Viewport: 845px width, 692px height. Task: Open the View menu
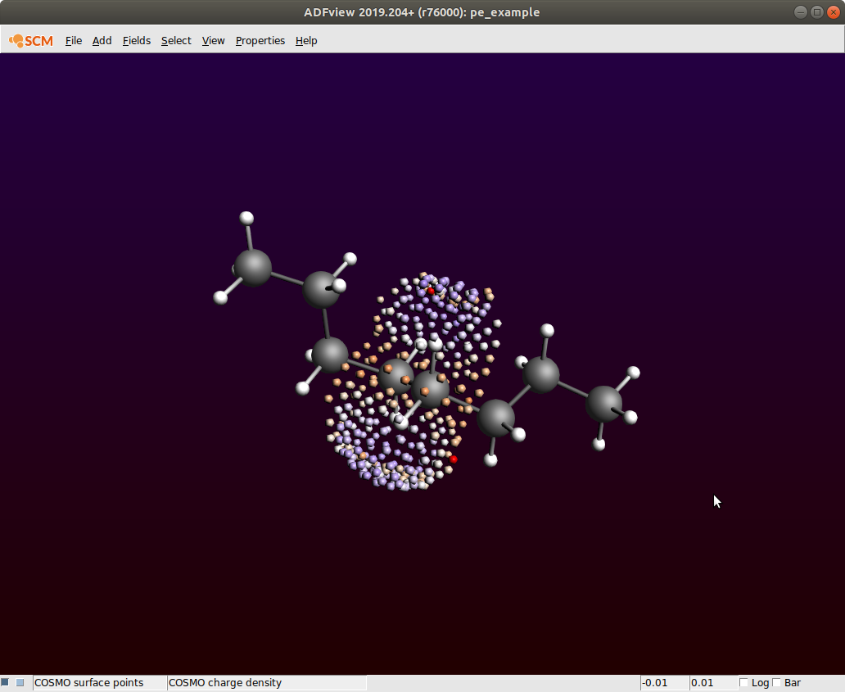point(213,40)
